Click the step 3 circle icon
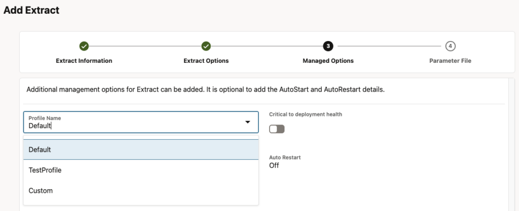Viewport: 519px width, 211px height. tap(328, 47)
